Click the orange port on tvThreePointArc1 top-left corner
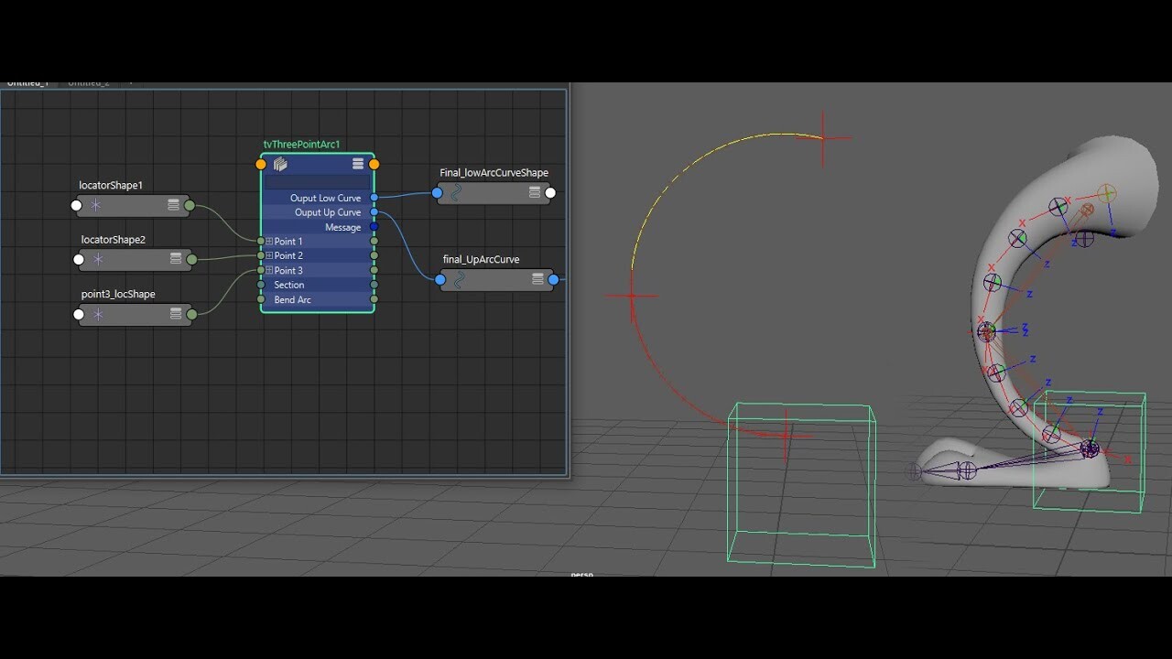The height and width of the screenshot is (659, 1172). pos(261,164)
